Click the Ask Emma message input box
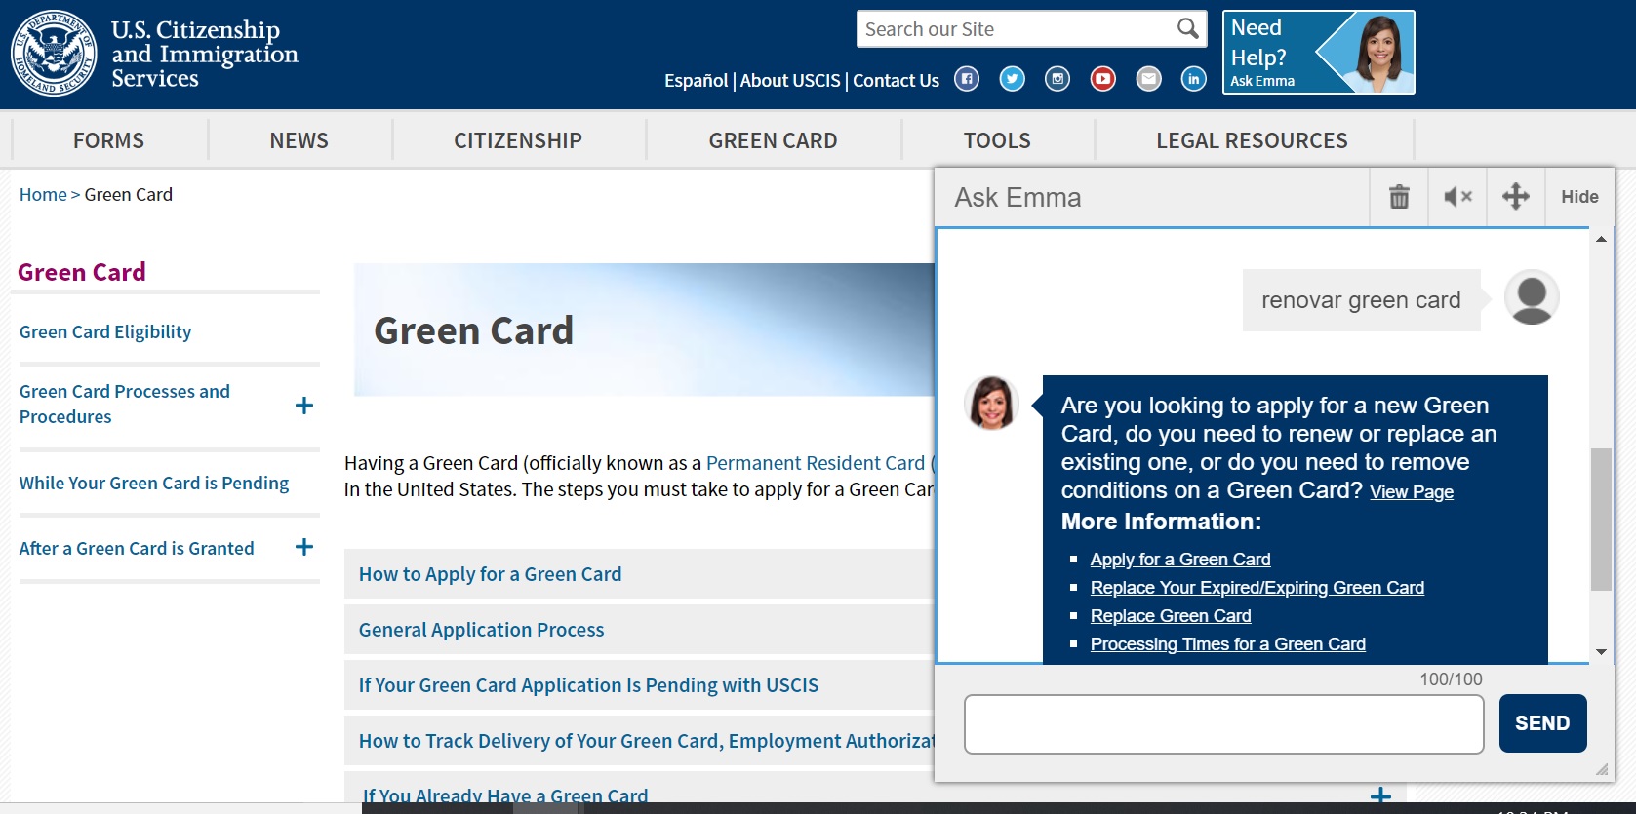The width and height of the screenshot is (1636, 814). pyautogui.click(x=1224, y=724)
